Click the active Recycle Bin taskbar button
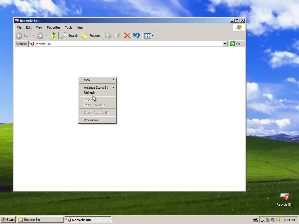 point(88,220)
